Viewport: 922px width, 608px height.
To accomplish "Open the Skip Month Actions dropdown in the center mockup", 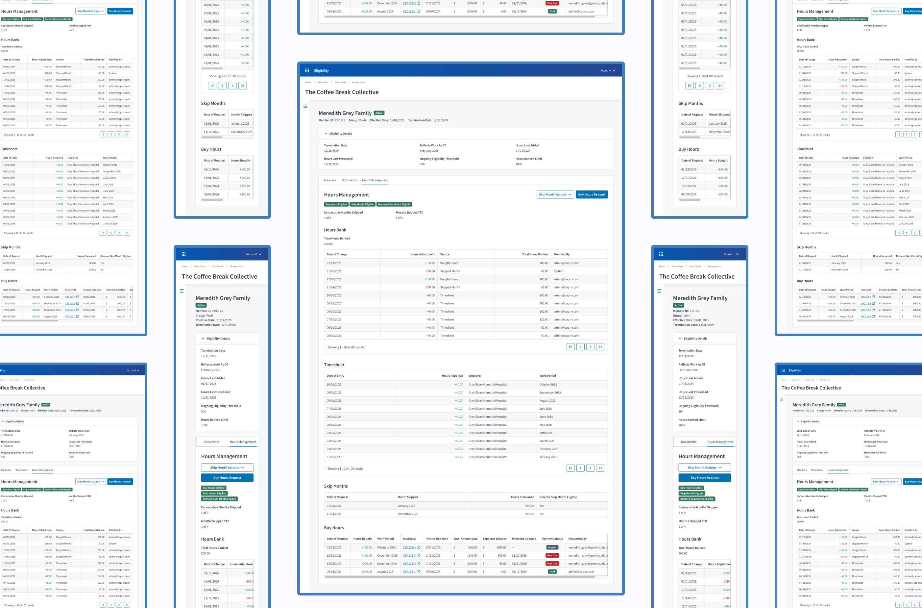I will tap(555, 195).
